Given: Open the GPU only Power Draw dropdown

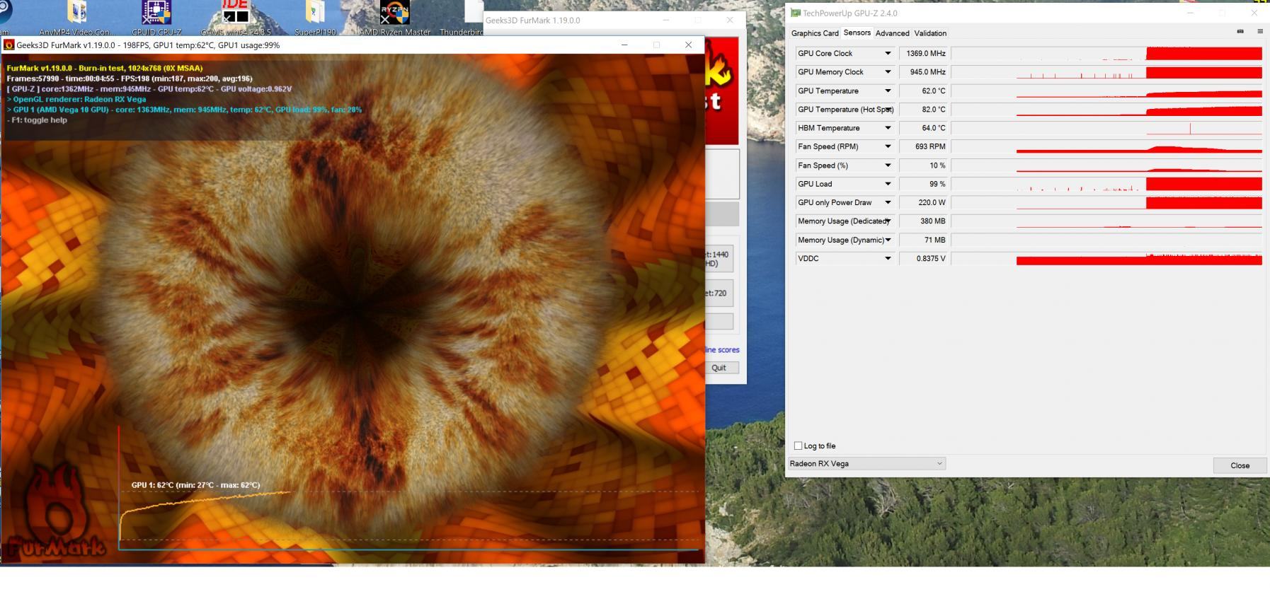Looking at the screenshot, I should tap(888, 202).
